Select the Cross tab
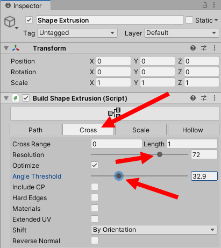The image size is (221, 248). pyautogui.click(x=88, y=130)
